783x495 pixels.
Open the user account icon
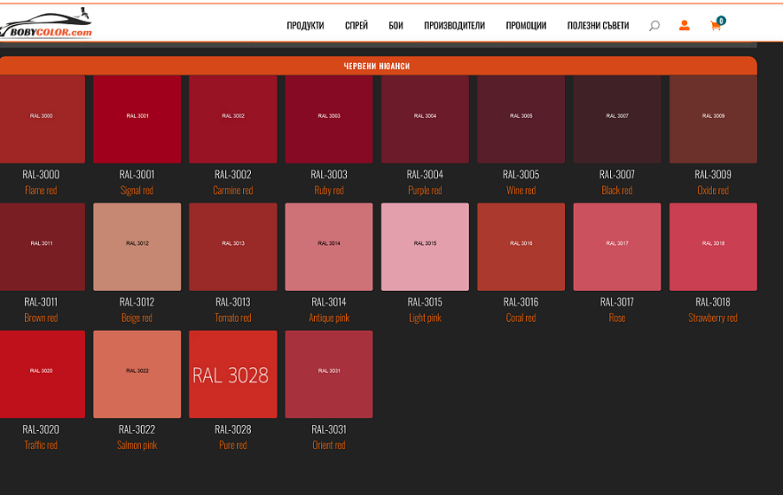point(684,26)
